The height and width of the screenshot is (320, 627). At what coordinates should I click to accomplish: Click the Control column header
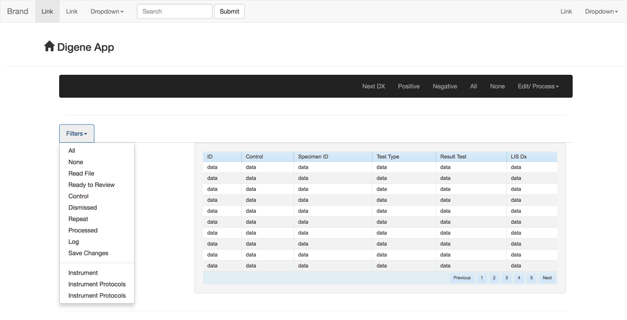pyautogui.click(x=267, y=156)
